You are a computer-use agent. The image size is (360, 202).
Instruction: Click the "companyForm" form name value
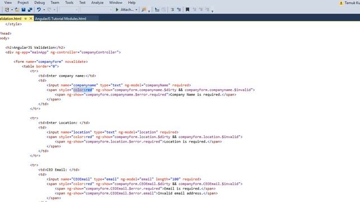[49, 62]
